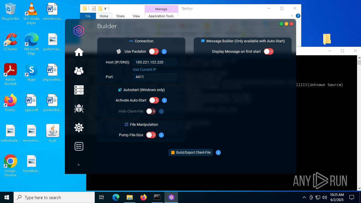Open the notification center icon
The width and height of the screenshot is (361, 203).
(352, 197)
